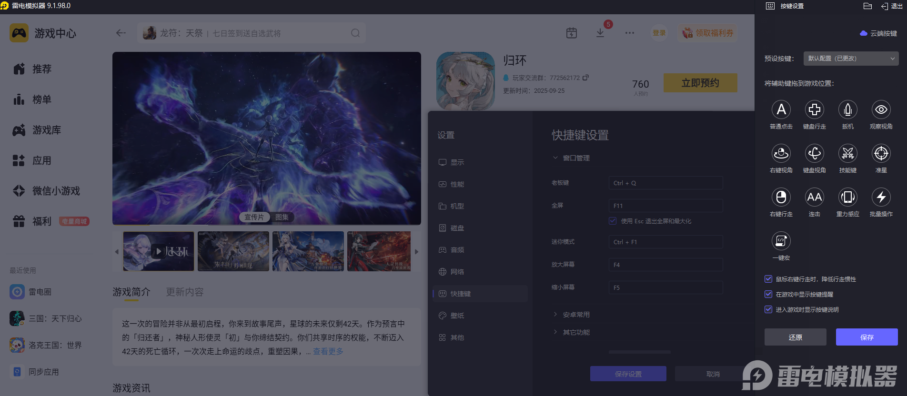Open 显示 settings tab

[480, 162]
